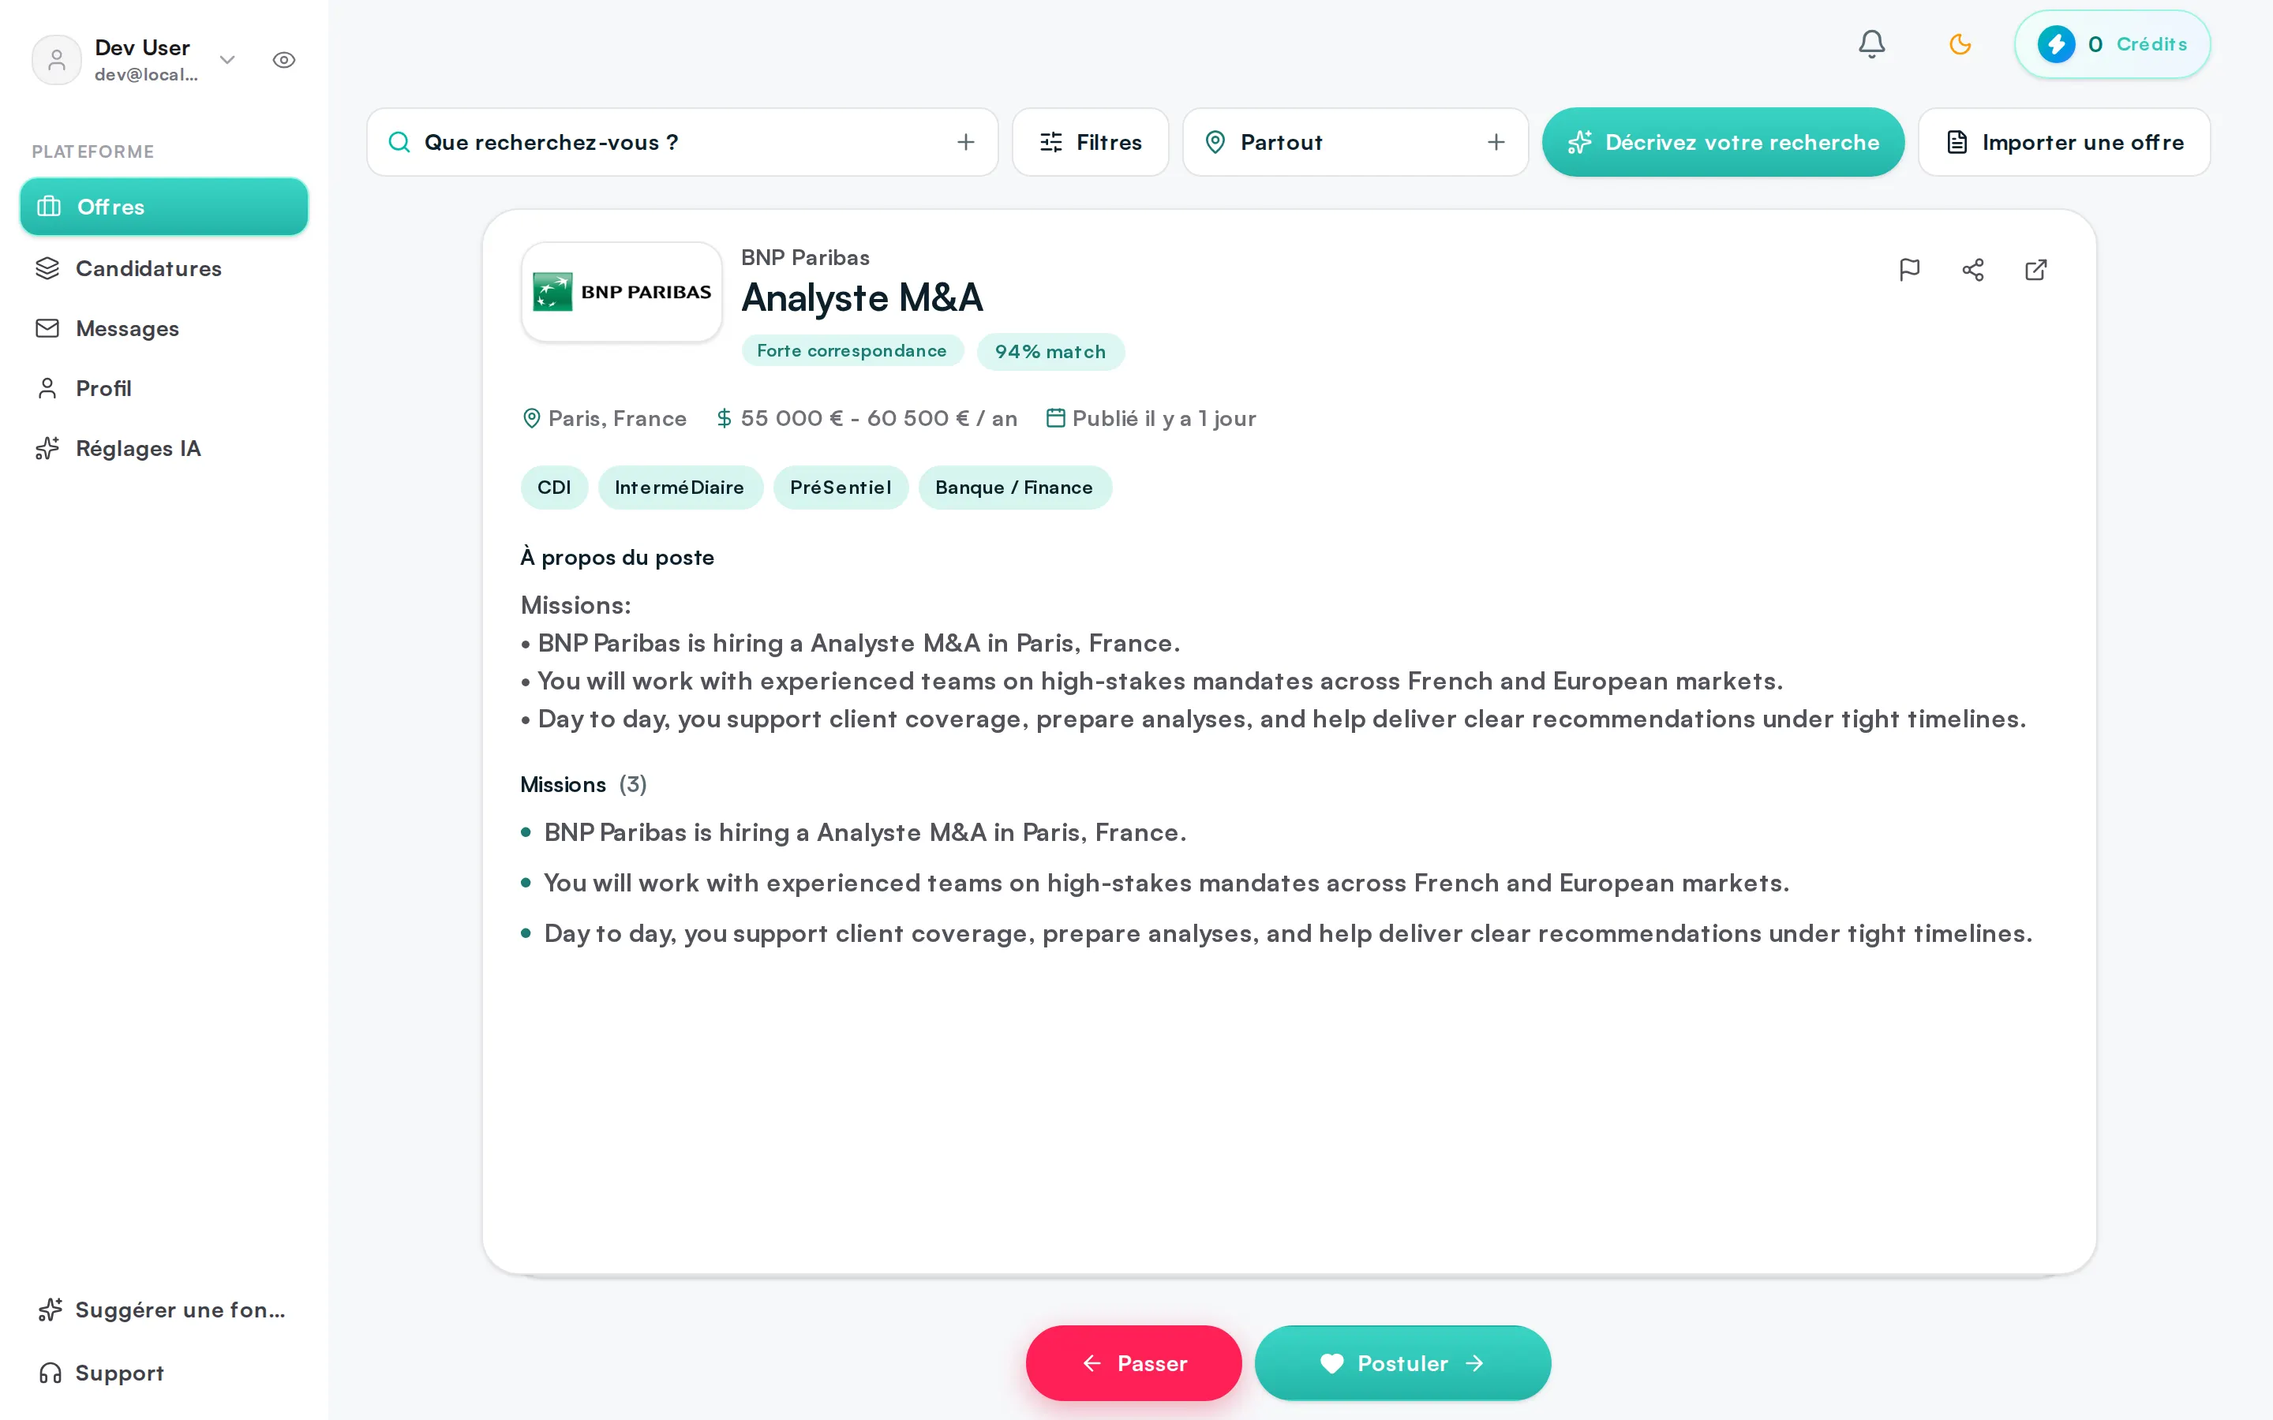Click the IntermédDiaire tag
This screenshot has height=1420, width=2273.
point(680,488)
